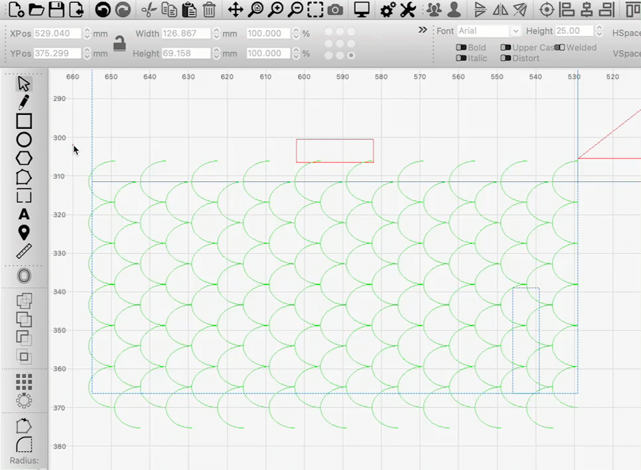641x470 pixels.
Task: Enable the Italic switch
Action: pyautogui.click(x=461, y=58)
